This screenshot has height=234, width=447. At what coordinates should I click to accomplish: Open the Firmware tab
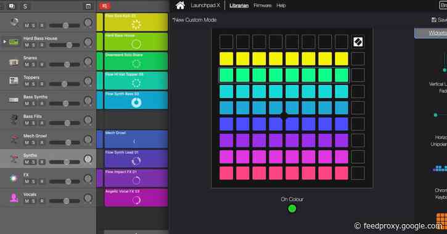tap(262, 6)
